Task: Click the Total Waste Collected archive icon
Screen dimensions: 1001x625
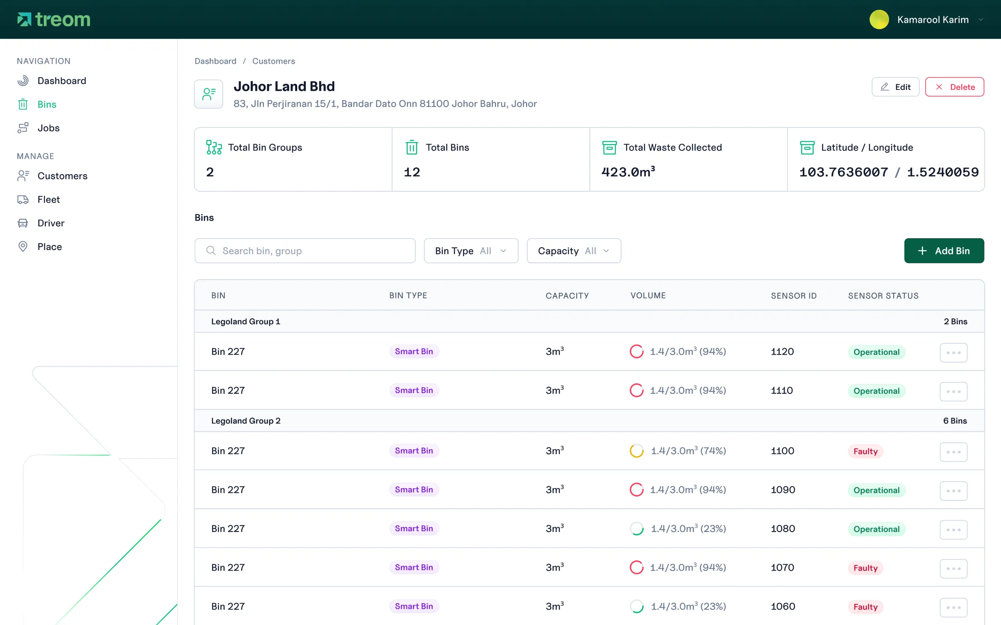Action: point(609,147)
